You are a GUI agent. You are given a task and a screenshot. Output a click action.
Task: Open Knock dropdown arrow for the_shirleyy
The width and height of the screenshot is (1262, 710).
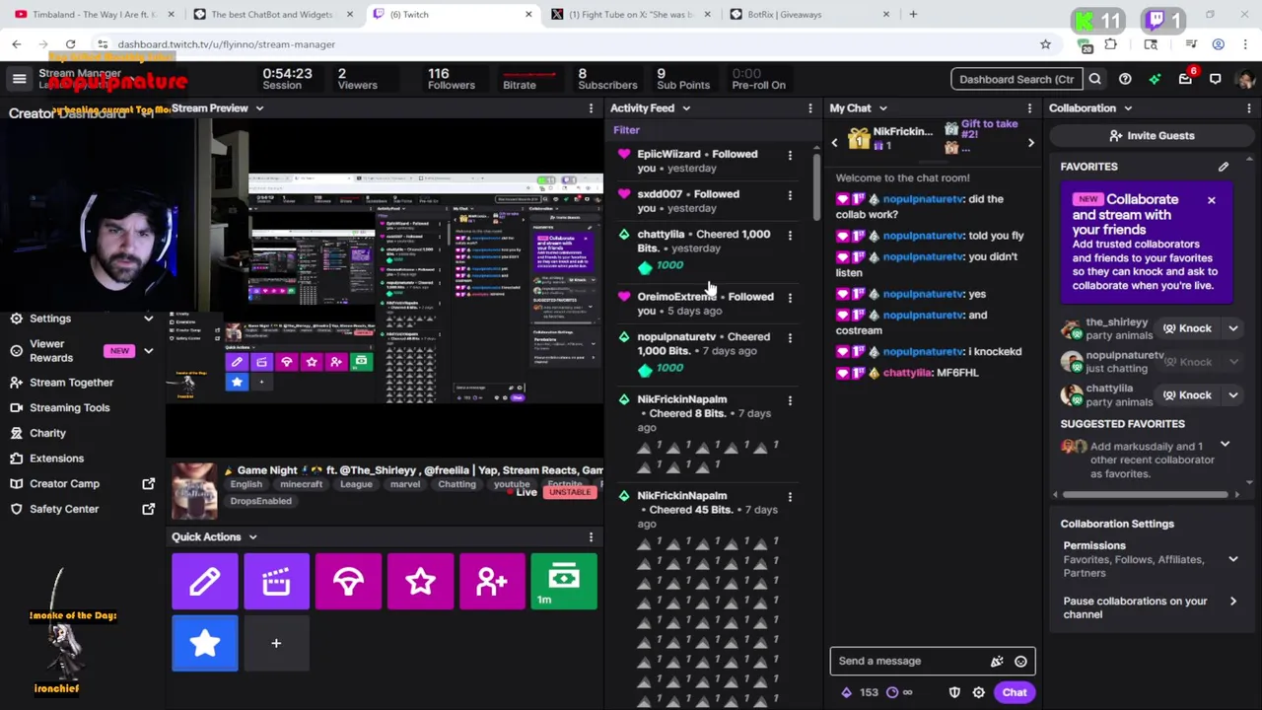pos(1232,328)
